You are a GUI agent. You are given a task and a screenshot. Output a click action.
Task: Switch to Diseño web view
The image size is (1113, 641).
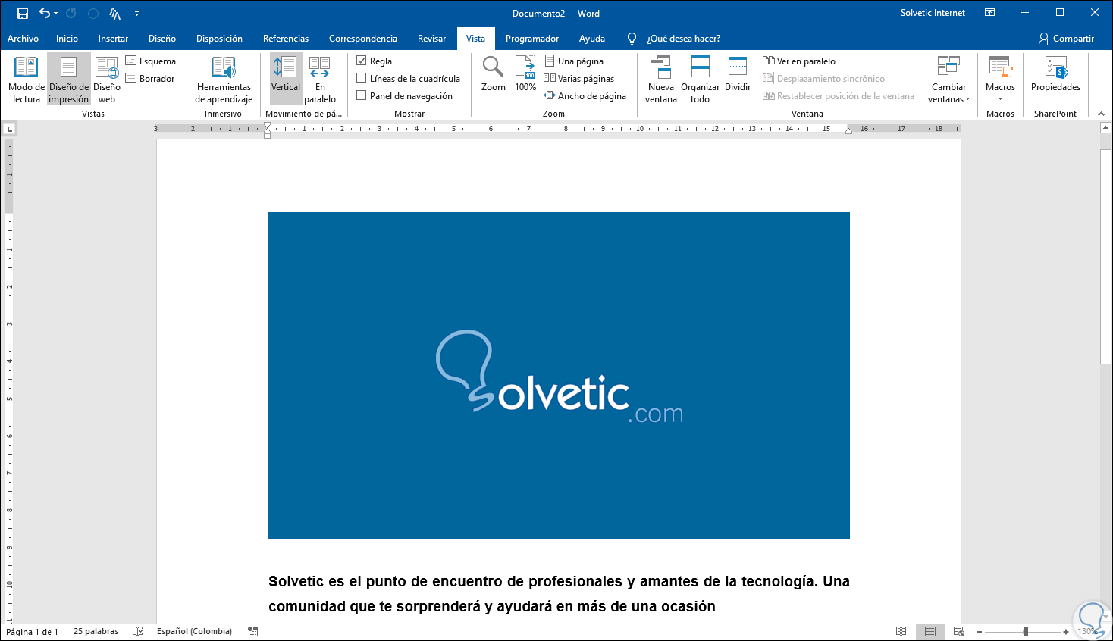(x=107, y=79)
